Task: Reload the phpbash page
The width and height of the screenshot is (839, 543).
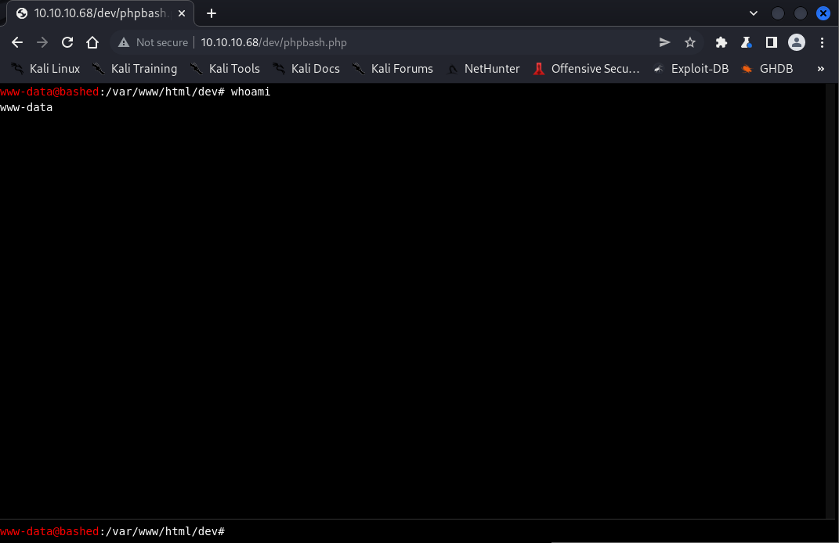Action: (67, 42)
